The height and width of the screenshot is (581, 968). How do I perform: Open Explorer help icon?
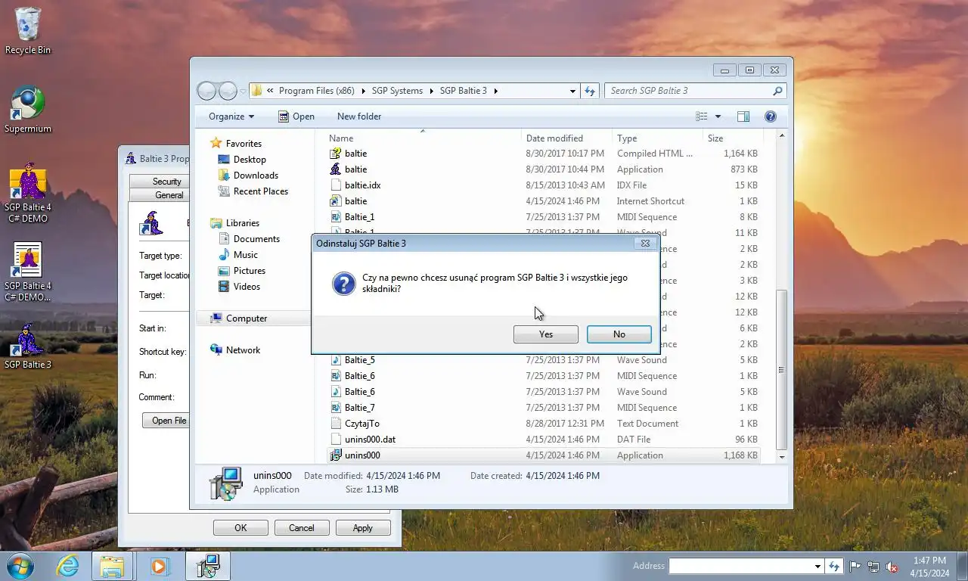pos(771,117)
